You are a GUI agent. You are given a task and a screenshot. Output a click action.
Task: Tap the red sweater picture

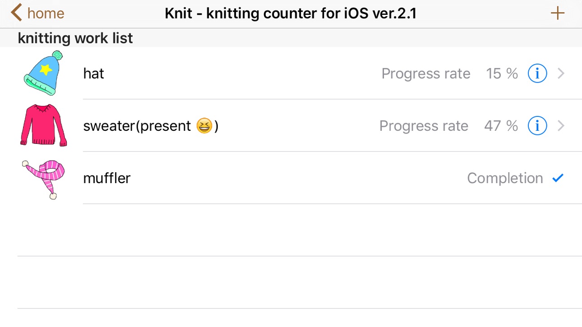[x=43, y=125]
